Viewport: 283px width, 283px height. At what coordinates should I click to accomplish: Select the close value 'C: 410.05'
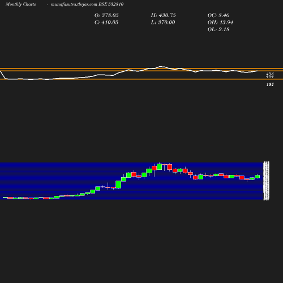[106, 23]
